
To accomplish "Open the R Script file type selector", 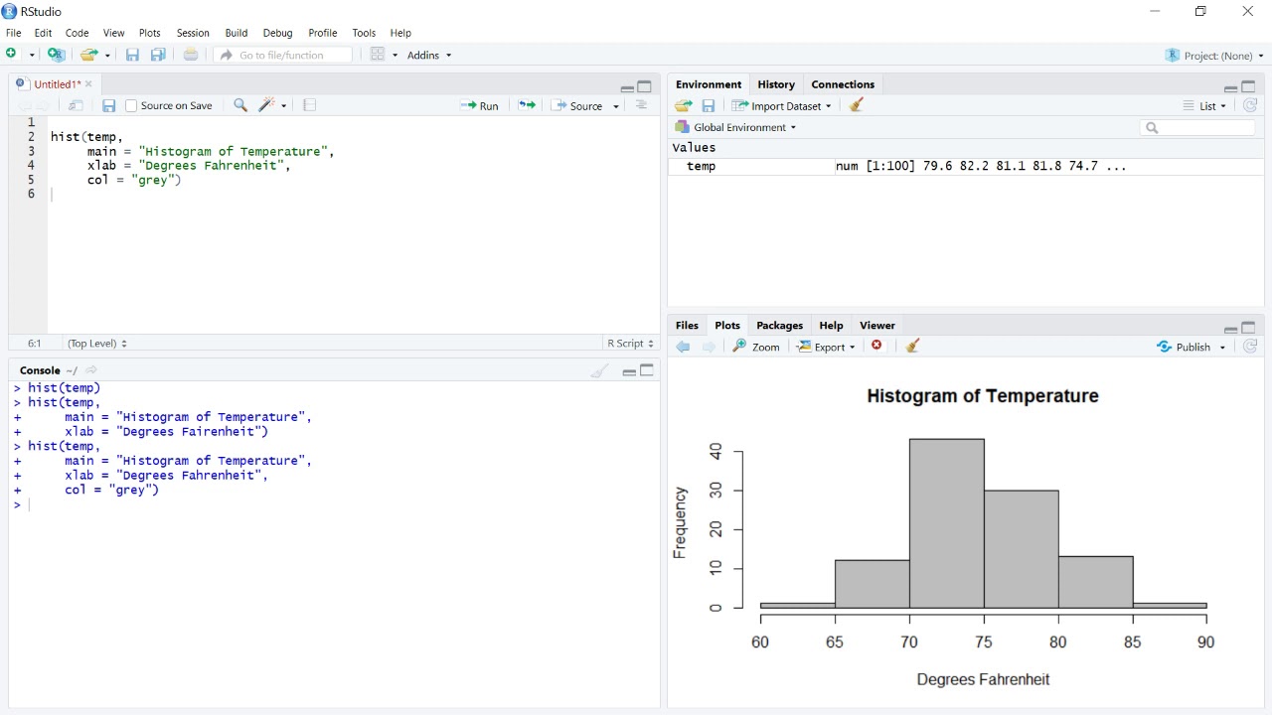I will [x=631, y=344].
